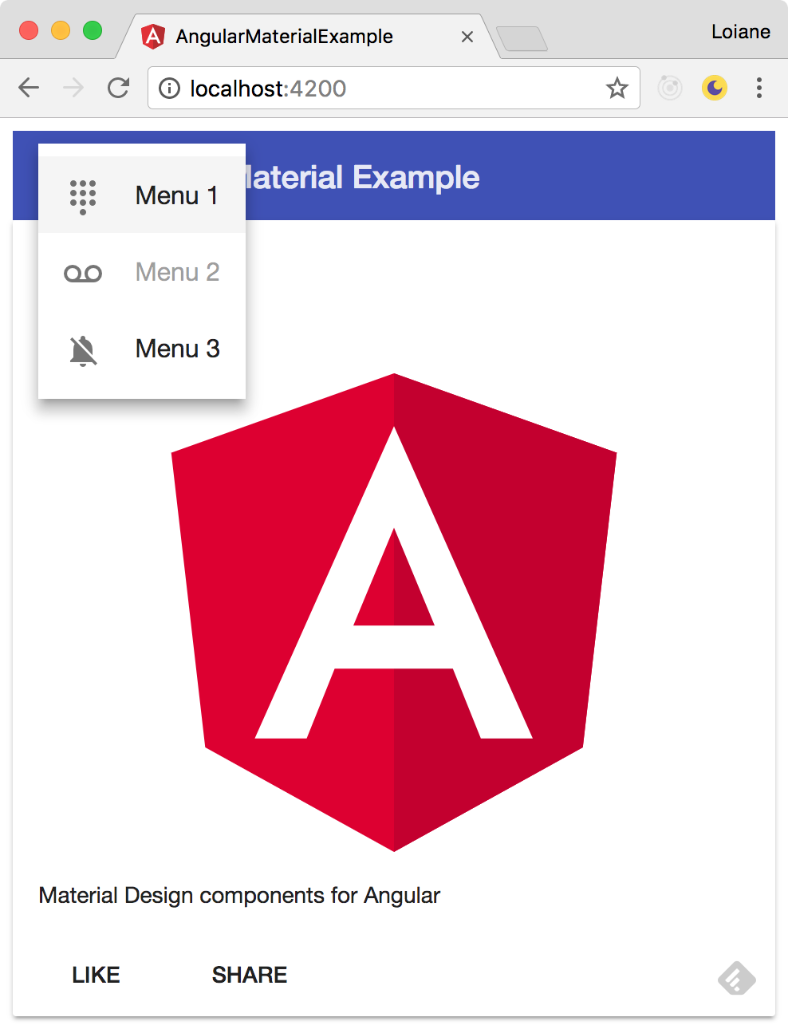Image resolution: width=788 pixels, height=1029 pixels.
Task: Reload the localhost page
Action: [118, 88]
